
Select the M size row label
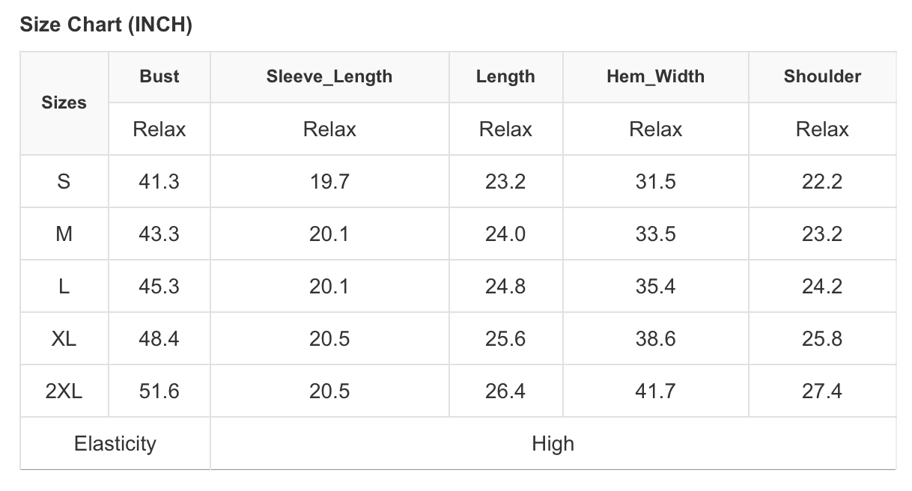coord(64,234)
